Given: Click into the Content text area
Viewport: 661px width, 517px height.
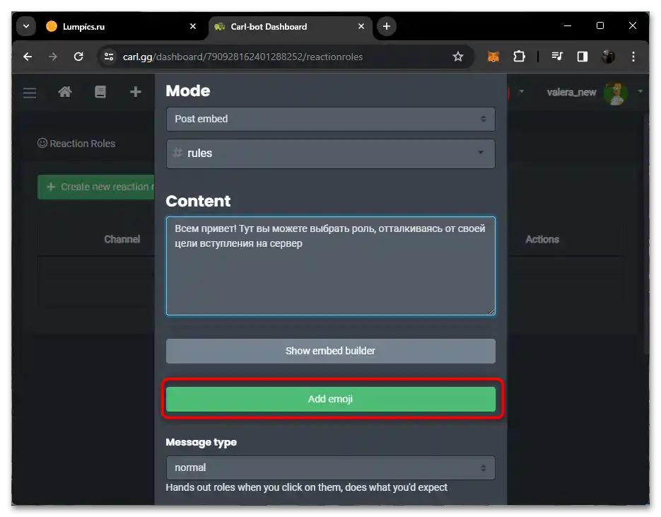Looking at the screenshot, I should (x=331, y=266).
